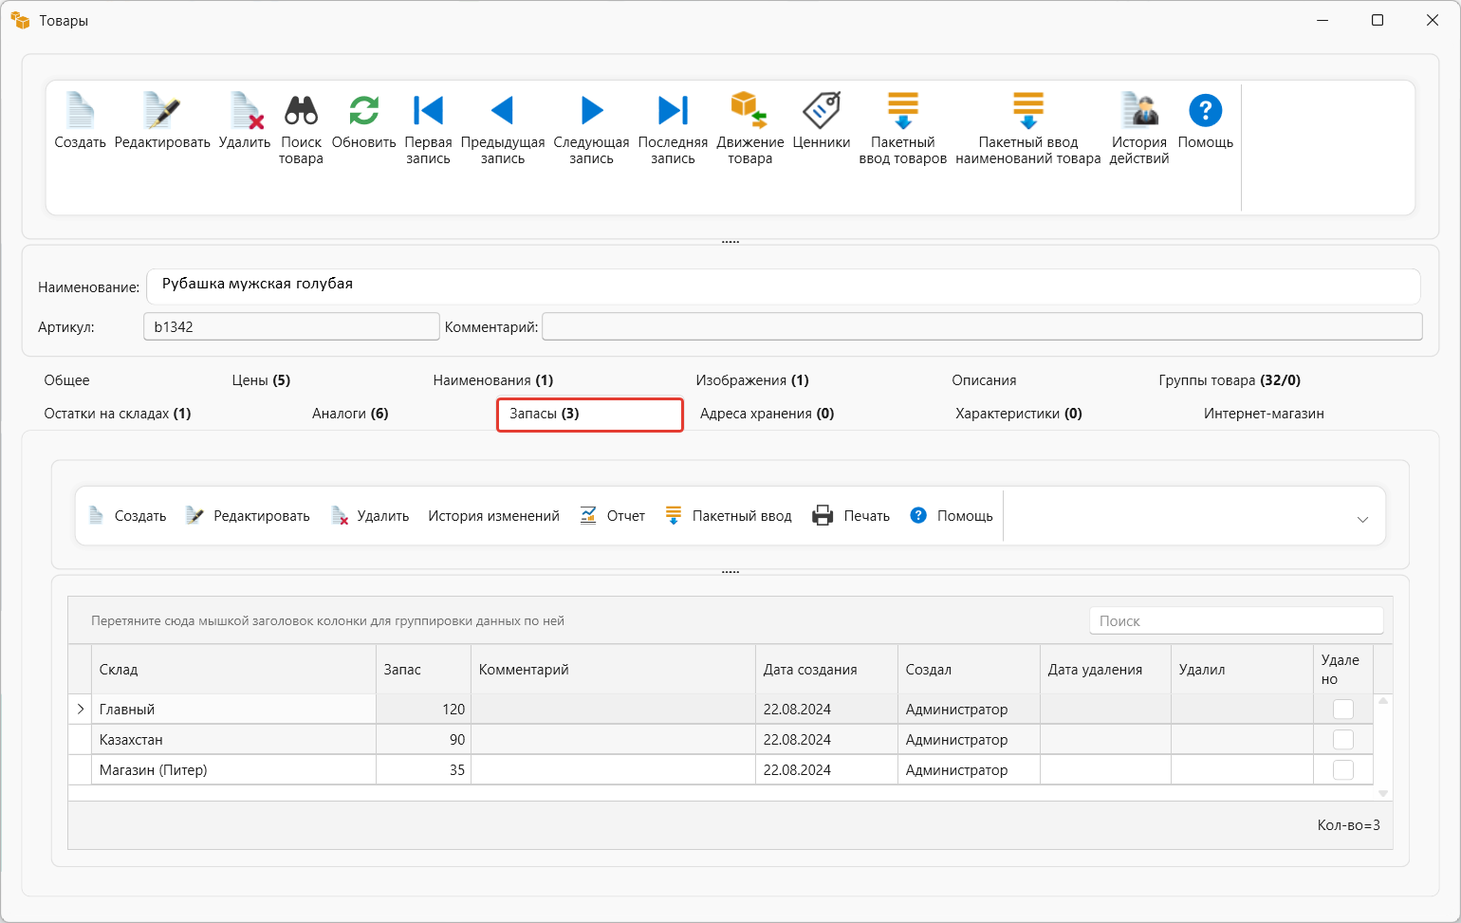Select the Запасы (3) tab

coord(589,415)
